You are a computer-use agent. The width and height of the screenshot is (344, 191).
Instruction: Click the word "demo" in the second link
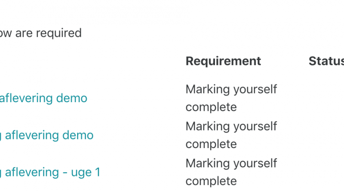point(78,135)
